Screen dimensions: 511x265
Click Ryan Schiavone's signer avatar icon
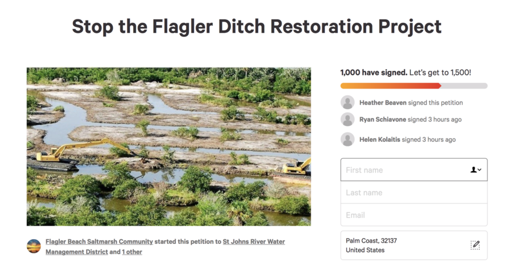click(x=347, y=120)
